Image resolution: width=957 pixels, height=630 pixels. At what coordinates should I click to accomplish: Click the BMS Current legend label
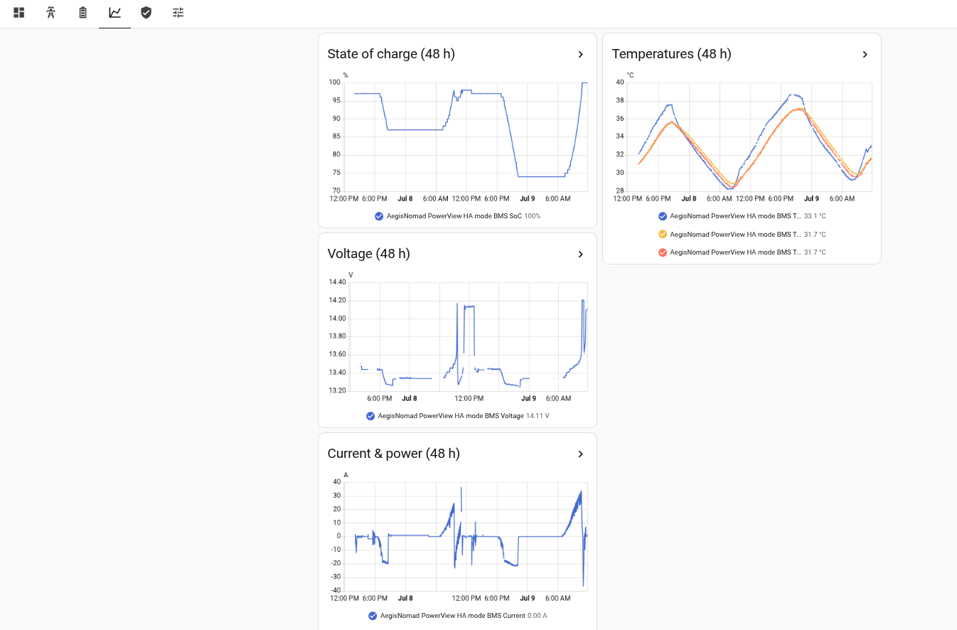coord(453,616)
